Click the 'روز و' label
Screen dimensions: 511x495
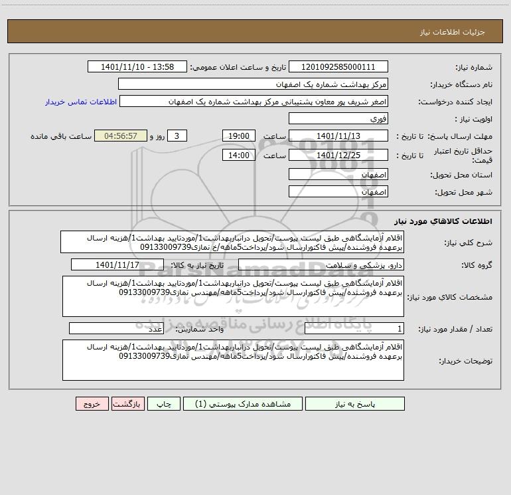tap(157, 136)
